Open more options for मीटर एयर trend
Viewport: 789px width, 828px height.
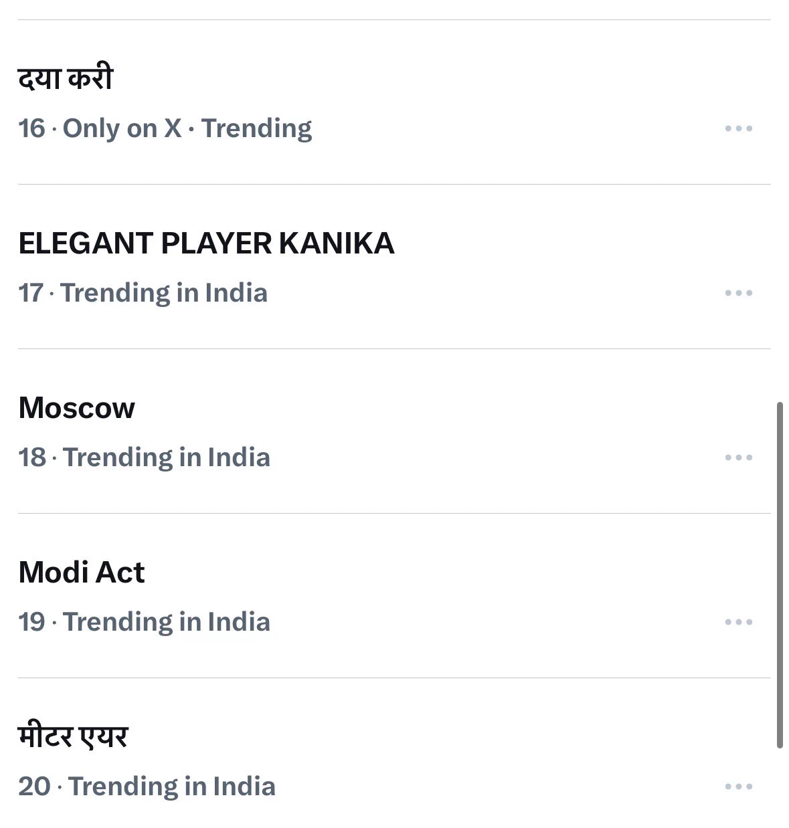pos(739,787)
